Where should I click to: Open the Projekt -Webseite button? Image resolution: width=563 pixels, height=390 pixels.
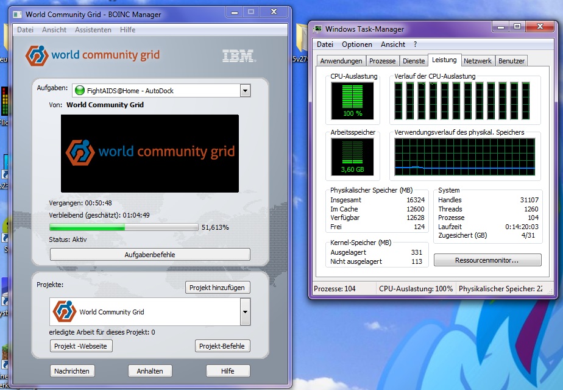click(x=81, y=346)
